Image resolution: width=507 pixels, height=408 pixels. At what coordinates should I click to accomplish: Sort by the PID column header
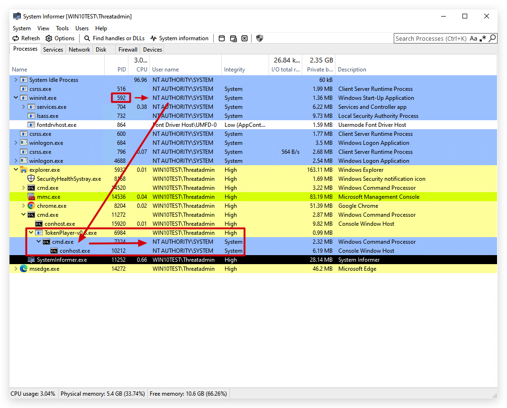click(117, 70)
